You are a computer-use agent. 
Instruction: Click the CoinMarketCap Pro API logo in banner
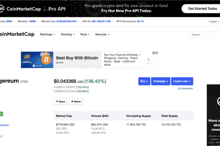coord(33,9)
